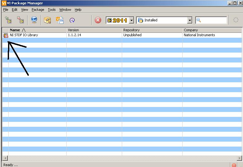Click the horizontal scrollbar right arrow
Image resolution: width=243 pixels, height=167 pixels.
tap(239, 158)
